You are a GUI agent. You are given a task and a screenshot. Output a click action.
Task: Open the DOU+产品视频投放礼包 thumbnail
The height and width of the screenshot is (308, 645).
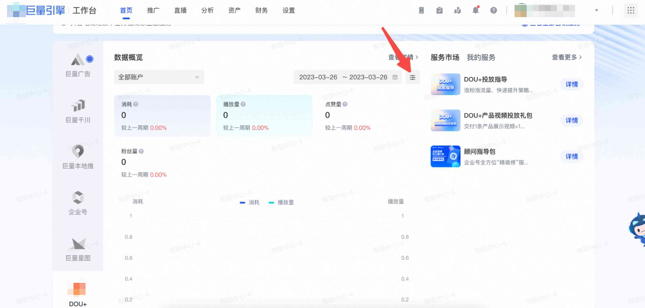445,121
